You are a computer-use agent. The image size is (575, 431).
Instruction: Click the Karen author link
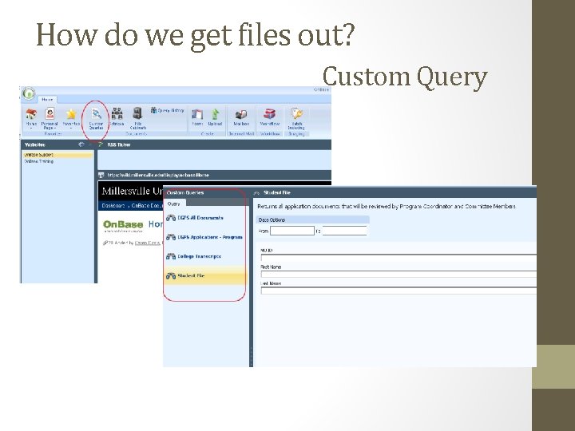147,243
